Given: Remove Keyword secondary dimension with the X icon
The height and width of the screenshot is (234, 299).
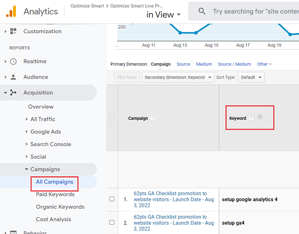Looking at the screenshot, I should [x=260, y=117].
